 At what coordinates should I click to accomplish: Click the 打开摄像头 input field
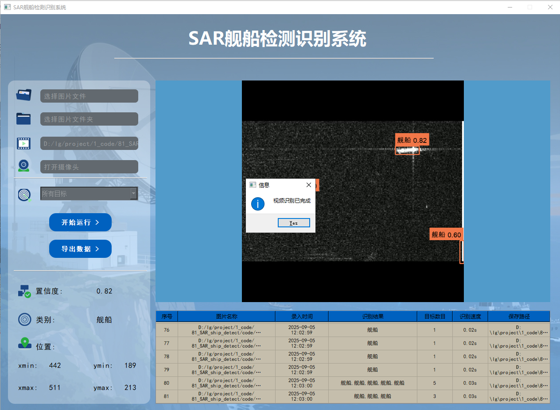point(89,167)
